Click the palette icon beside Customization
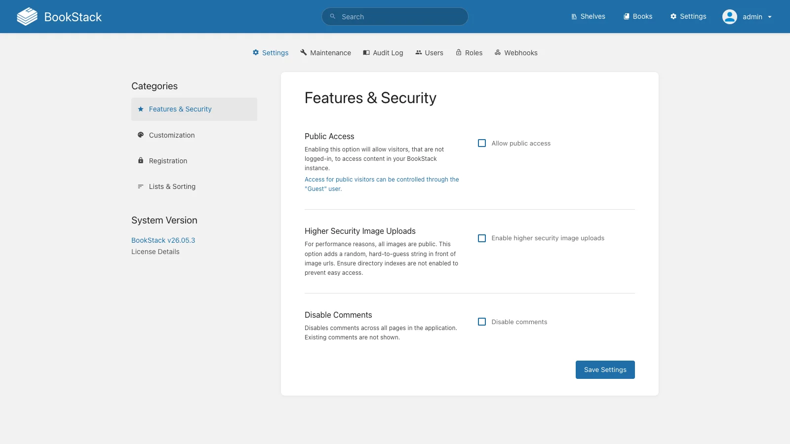790x444 pixels. (x=141, y=135)
